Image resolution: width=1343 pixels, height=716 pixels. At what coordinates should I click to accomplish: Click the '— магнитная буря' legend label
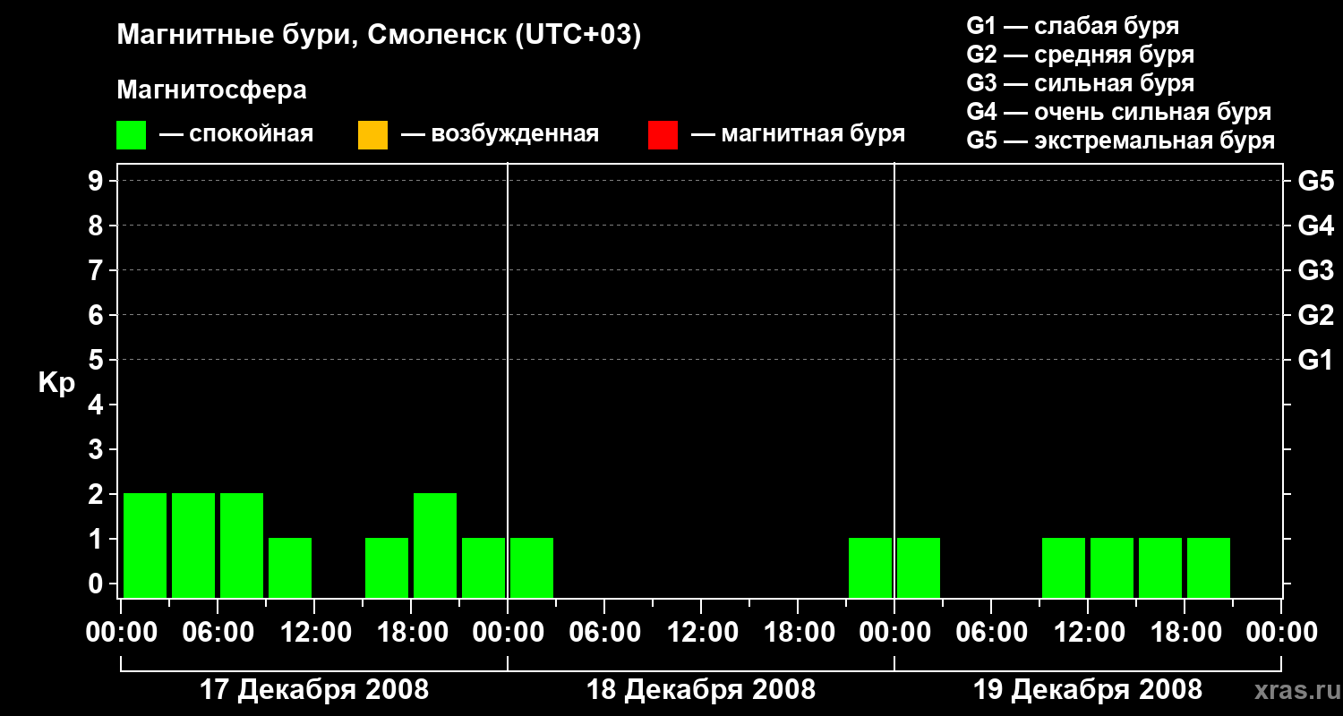(798, 135)
